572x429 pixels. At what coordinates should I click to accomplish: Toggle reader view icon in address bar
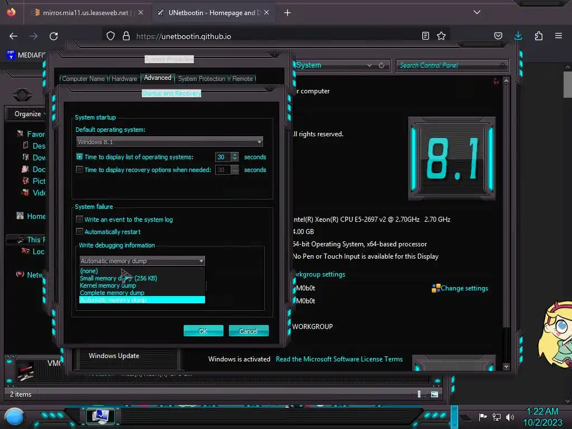point(425,36)
